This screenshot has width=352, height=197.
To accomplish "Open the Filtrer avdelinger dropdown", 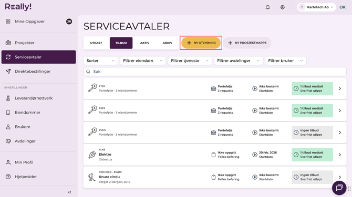I will click(x=239, y=61).
